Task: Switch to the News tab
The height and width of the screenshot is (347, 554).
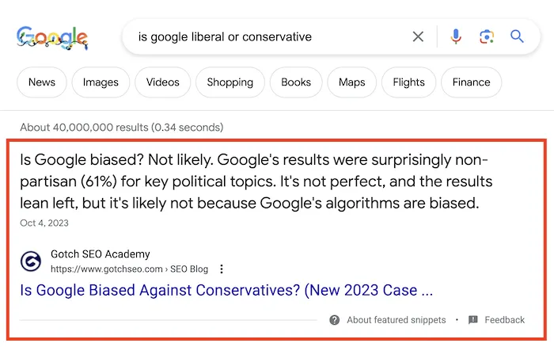Action: click(x=42, y=82)
